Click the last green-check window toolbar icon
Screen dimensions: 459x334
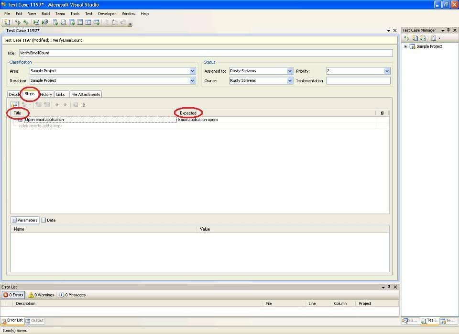tap(96, 22)
